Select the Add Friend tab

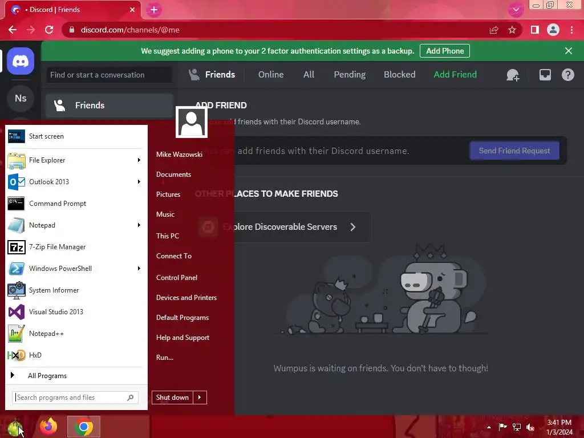click(455, 75)
